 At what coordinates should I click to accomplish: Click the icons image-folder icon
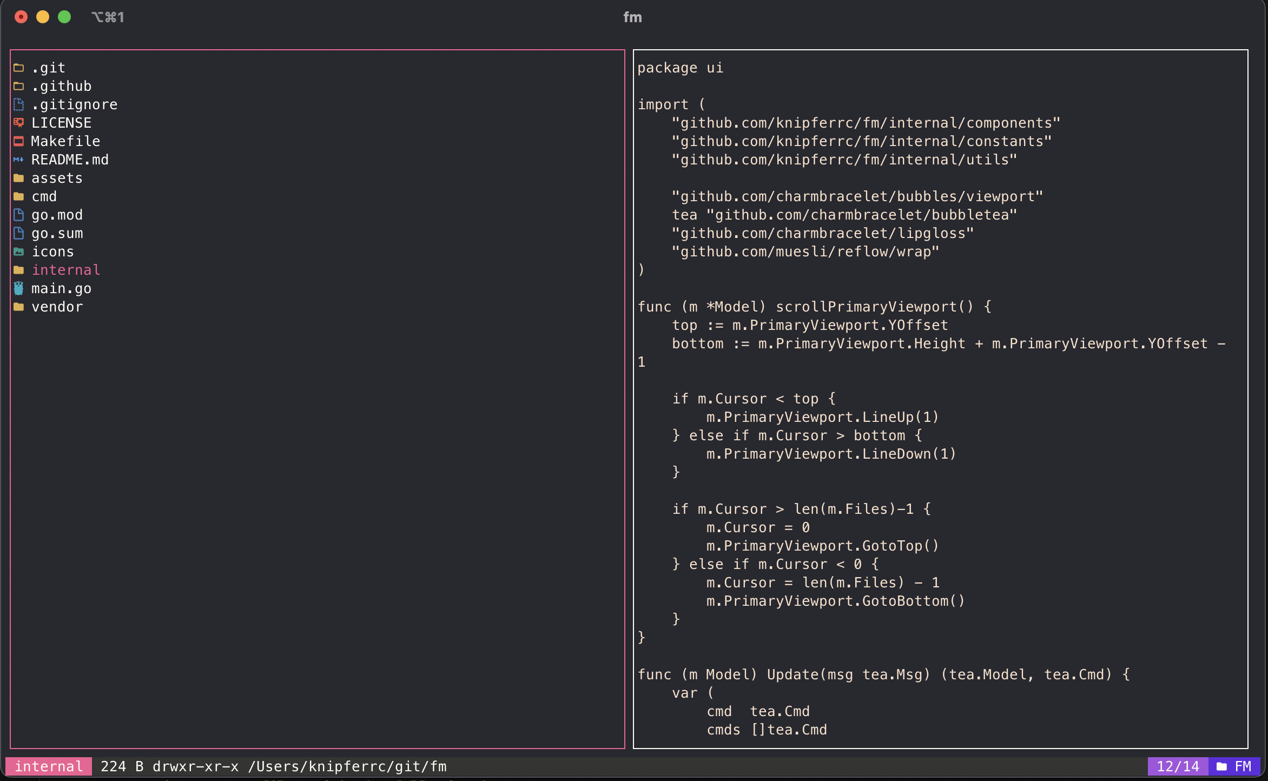[19, 251]
